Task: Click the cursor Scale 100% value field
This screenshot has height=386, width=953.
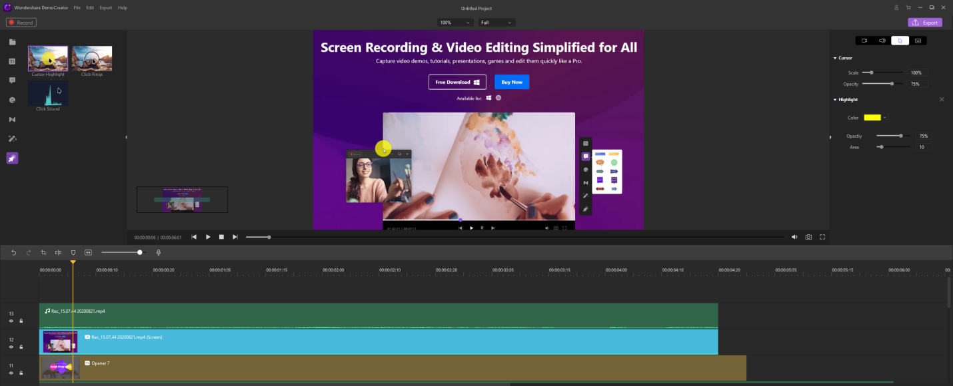Action: (x=917, y=73)
